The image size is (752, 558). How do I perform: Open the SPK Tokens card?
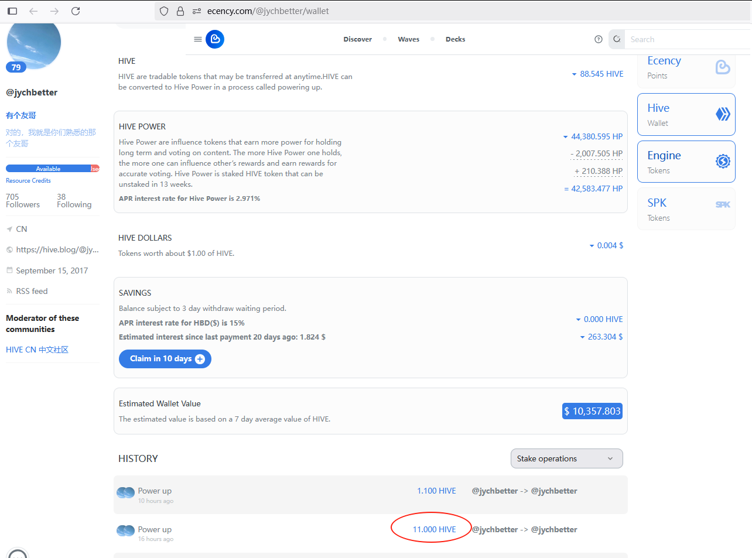[686, 209]
